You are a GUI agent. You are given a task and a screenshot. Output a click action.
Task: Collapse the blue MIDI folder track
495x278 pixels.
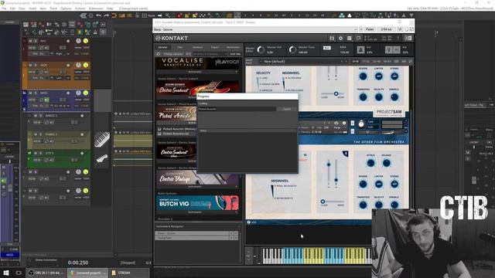pos(24,93)
